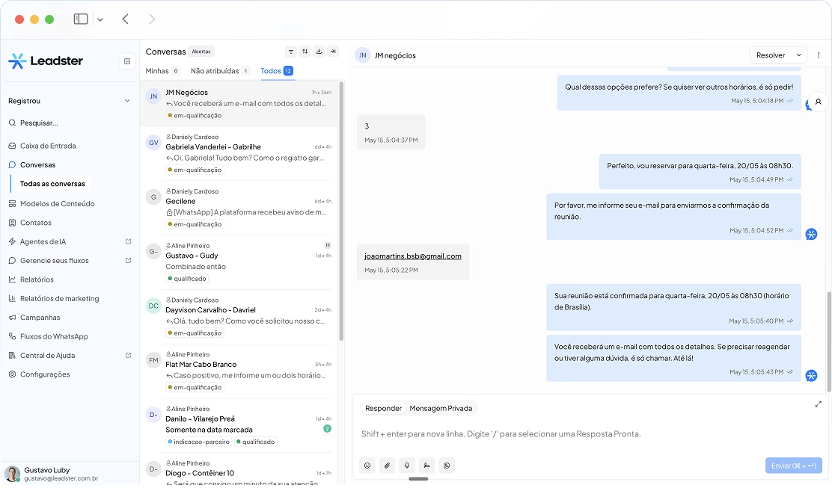Open the conversation filter icon
832x488 pixels.
(x=291, y=52)
